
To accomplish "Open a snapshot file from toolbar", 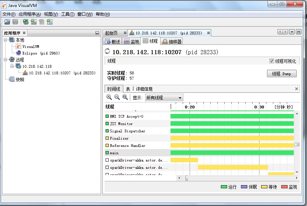I will coord(7,22).
